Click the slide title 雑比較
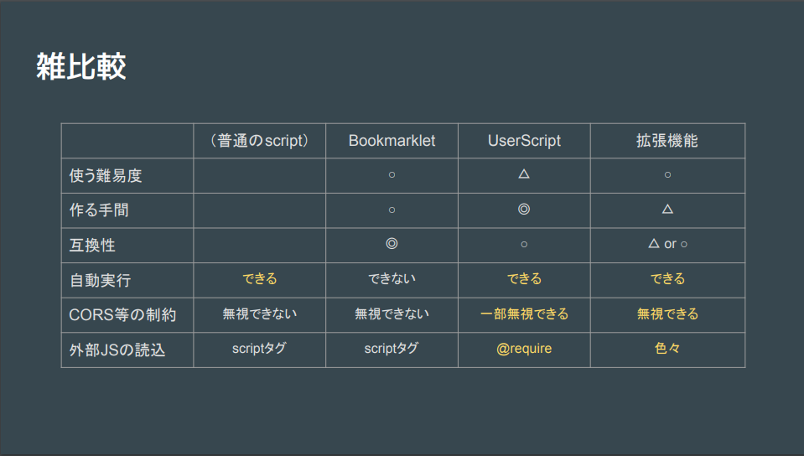The height and width of the screenshot is (456, 804). coord(81,67)
